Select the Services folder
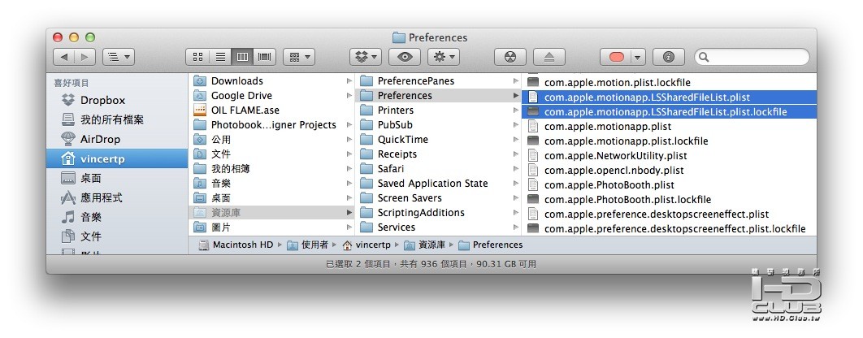The image size is (863, 338). point(439,227)
